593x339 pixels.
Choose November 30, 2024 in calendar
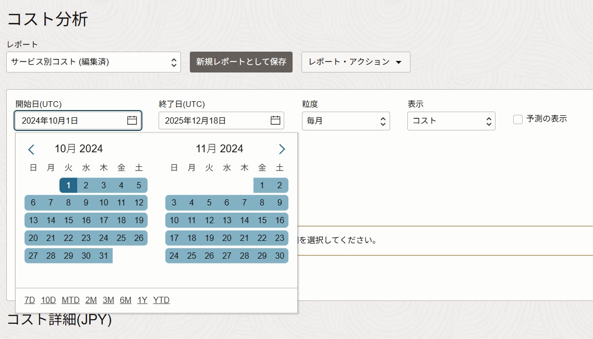tap(280, 256)
